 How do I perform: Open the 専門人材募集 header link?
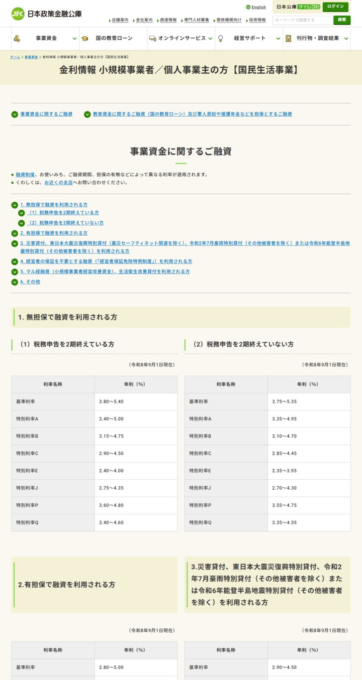[x=196, y=20]
